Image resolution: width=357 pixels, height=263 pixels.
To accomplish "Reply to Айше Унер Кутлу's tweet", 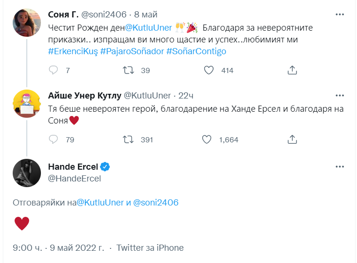I will pos(54,140).
